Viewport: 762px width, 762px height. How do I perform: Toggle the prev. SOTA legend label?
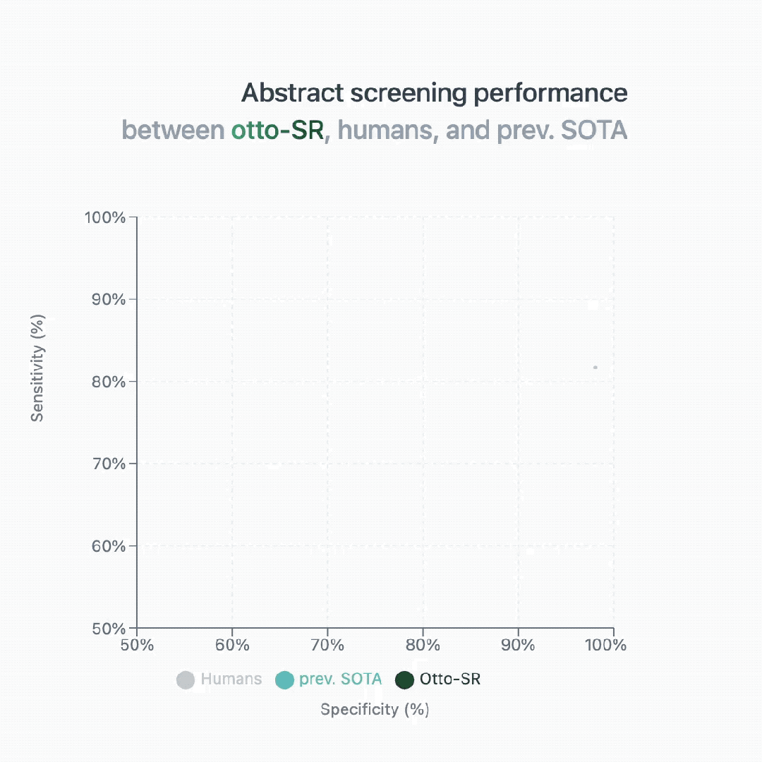[x=340, y=679]
